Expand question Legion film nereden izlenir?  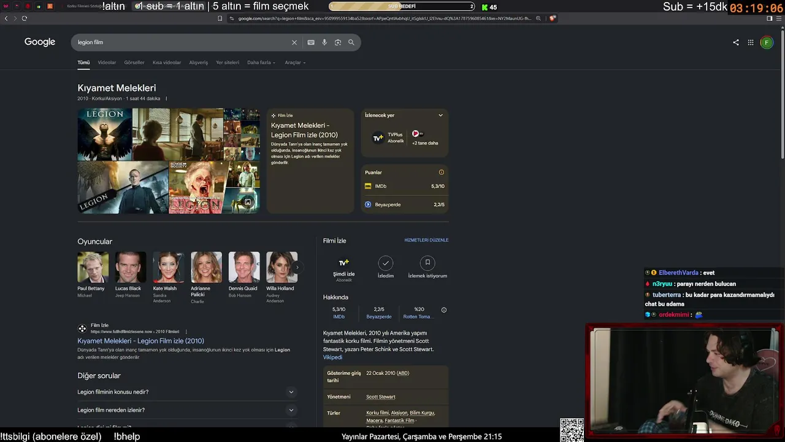tap(187, 410)
